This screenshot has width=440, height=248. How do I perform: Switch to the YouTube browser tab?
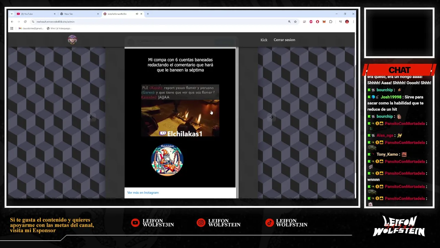tap(36, 14)
